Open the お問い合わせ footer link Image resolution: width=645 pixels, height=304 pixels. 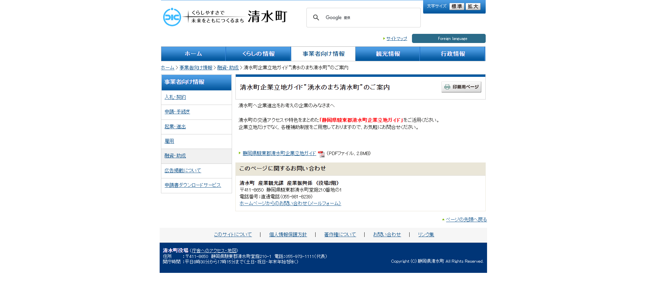pyautogui.click(x=387, y=235)
